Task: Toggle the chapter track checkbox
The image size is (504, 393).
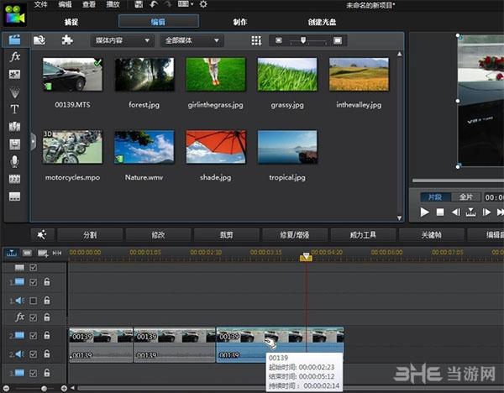Action: (x=33, y=267)
